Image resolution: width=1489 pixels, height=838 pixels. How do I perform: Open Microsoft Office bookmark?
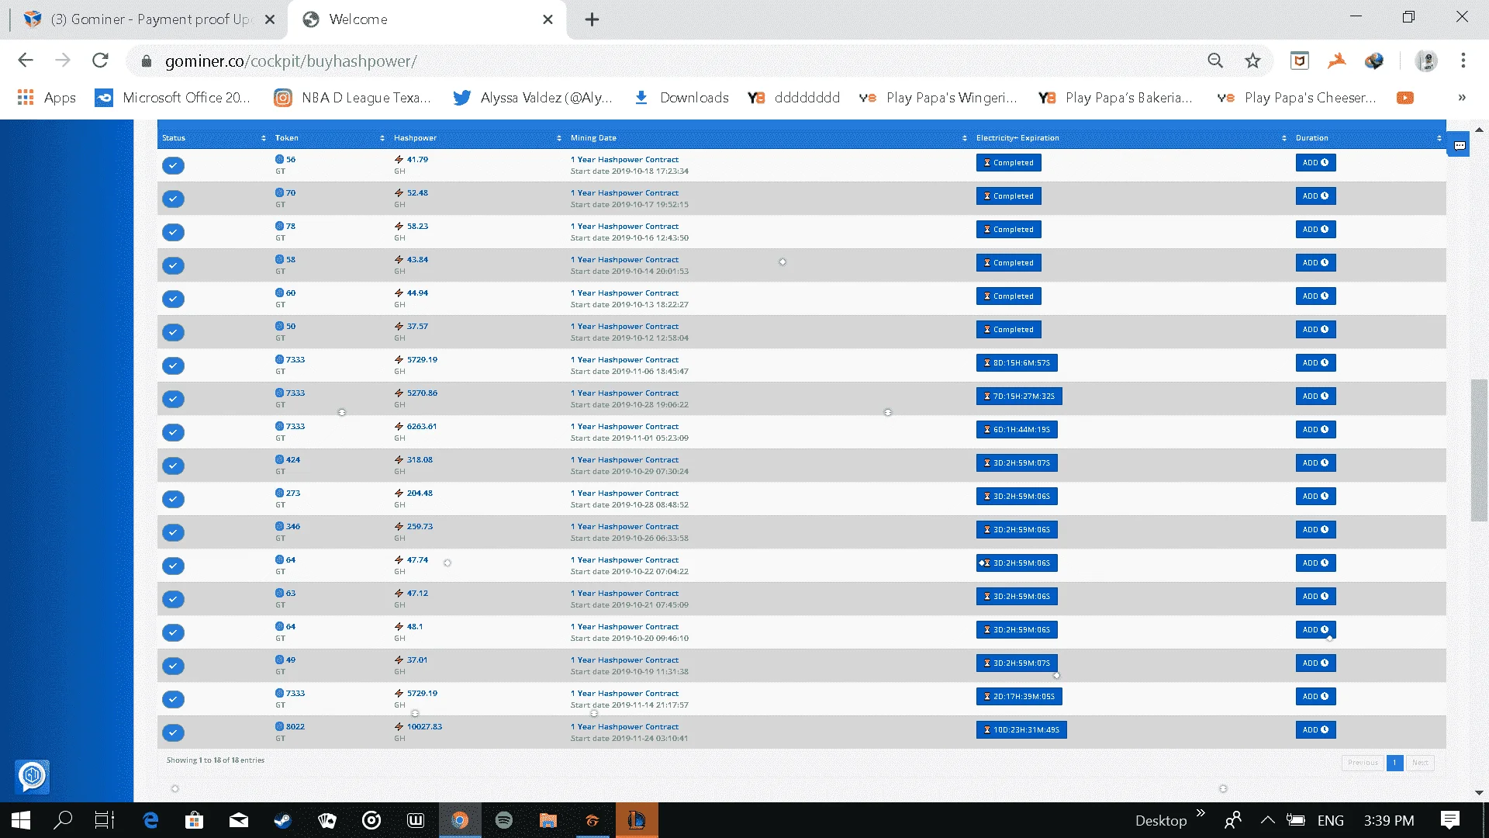[x=173, y=98]
